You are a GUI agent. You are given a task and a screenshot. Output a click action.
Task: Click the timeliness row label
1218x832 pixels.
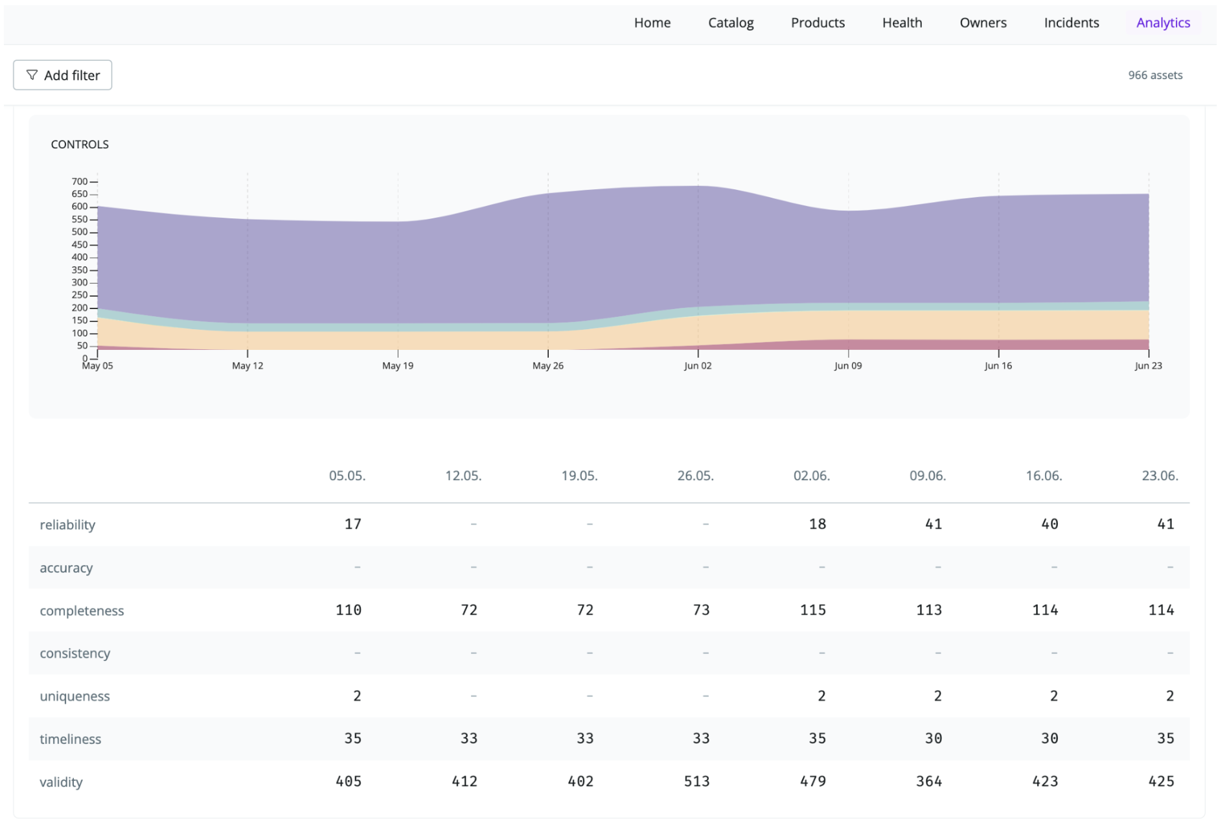pos(71,739)
